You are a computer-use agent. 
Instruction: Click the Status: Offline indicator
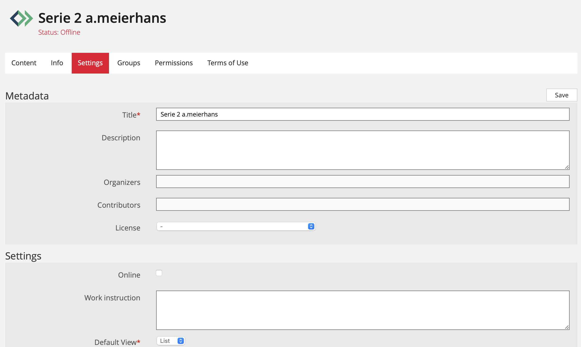(59, 32)
